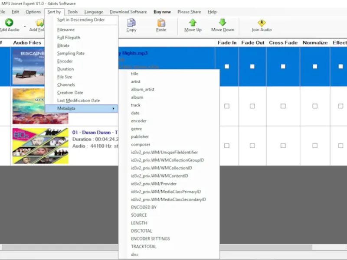Toggle Fade Out for Duran Duran row
The image size is (347, 260).
[252, 146]
